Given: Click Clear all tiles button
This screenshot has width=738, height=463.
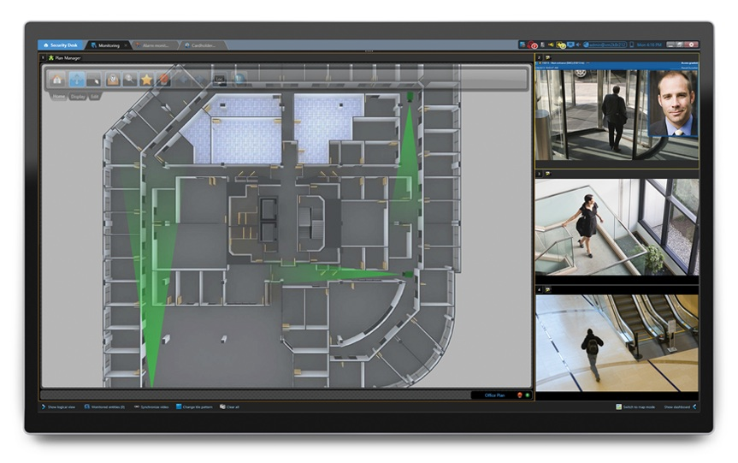Looking at the screenshot, I should click(229, 407).
